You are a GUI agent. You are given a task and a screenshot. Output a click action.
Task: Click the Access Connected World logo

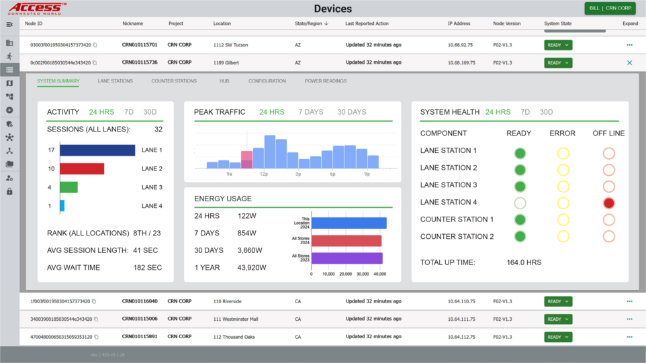(37, 9)
